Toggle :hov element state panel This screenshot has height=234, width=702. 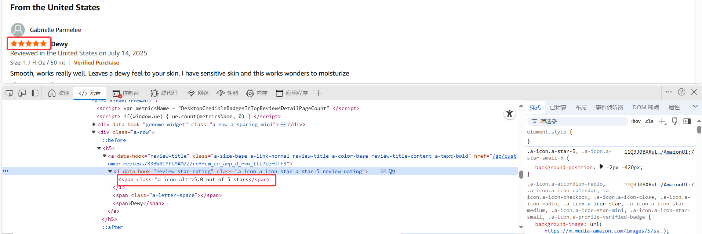[x=636, y=121]
